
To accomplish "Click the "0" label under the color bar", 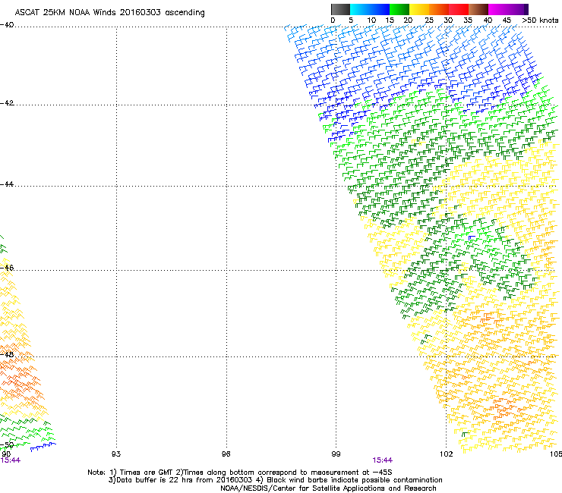I will pos(333,20).
